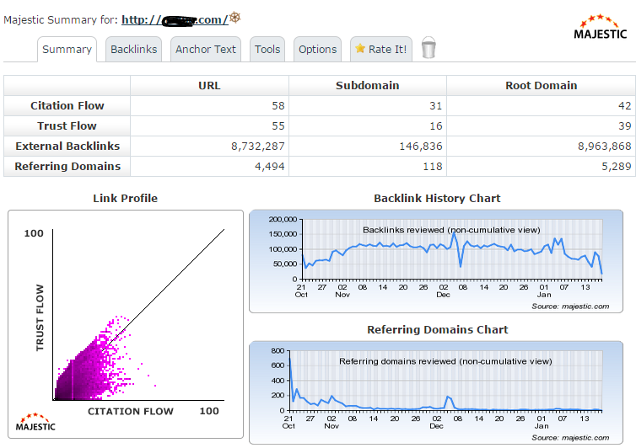Select the Tools tab
This screenshot has height=448, width=636.
coord(267,50)
